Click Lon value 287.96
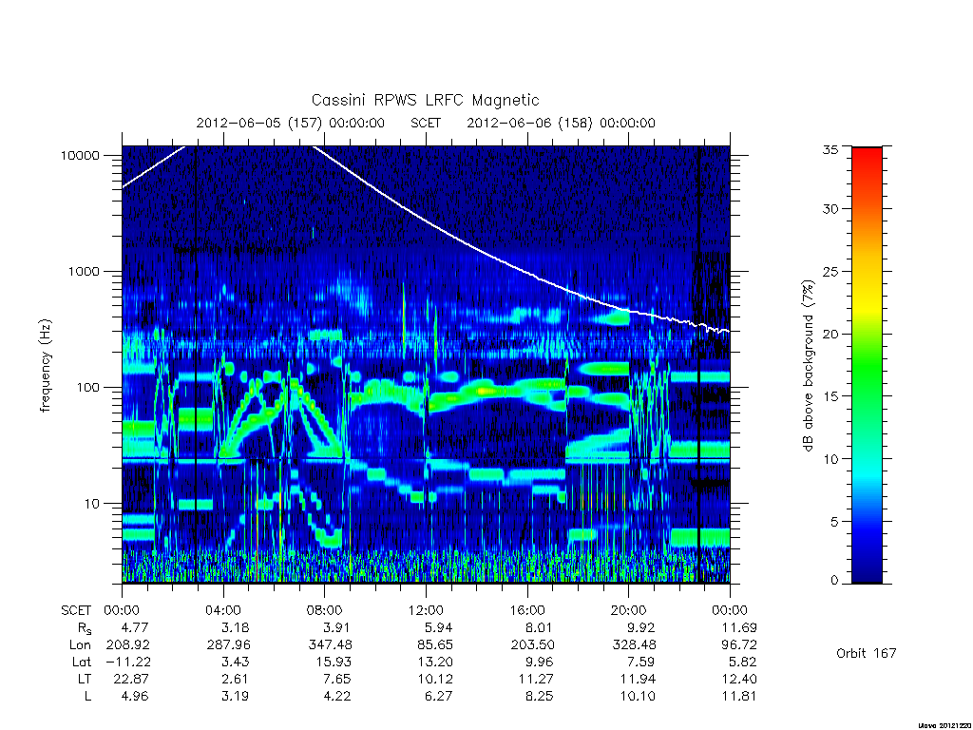The width and height of the screenshot is (973, 730). pyautogui.click(x=229, y=645)
